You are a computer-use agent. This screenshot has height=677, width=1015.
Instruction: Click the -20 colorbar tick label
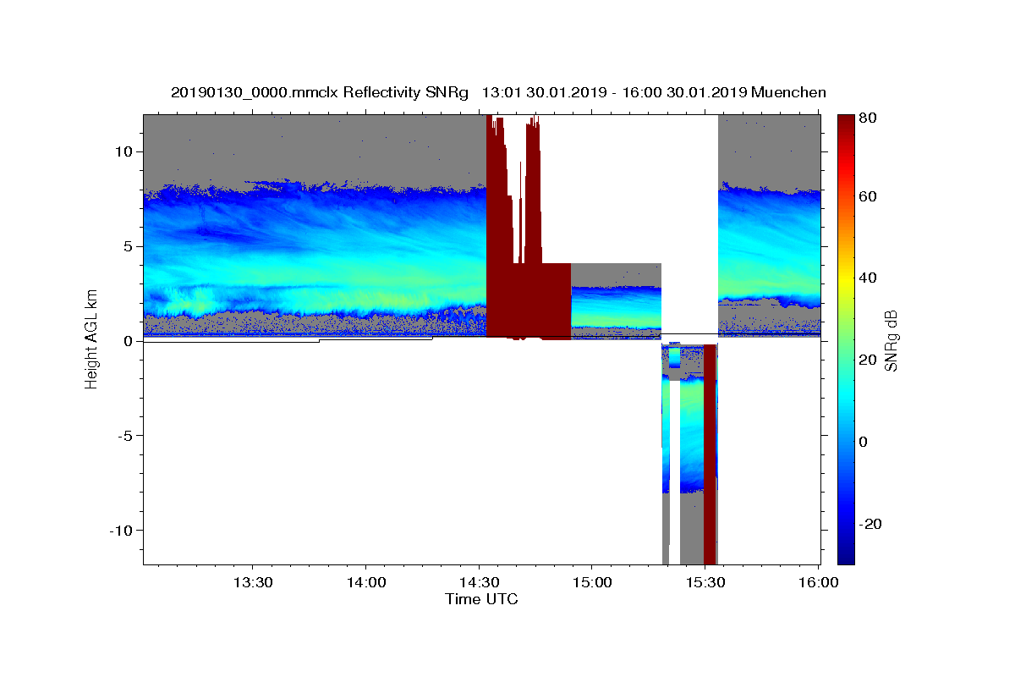[x=870, y=524]
